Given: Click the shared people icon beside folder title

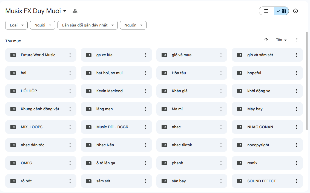Looking at the screenshot, I should [75, 11].
